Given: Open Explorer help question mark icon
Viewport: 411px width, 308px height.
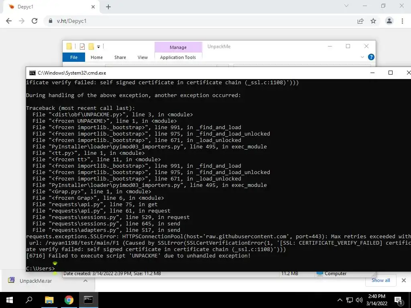Looking at the screenshot, I should point(371,57).
